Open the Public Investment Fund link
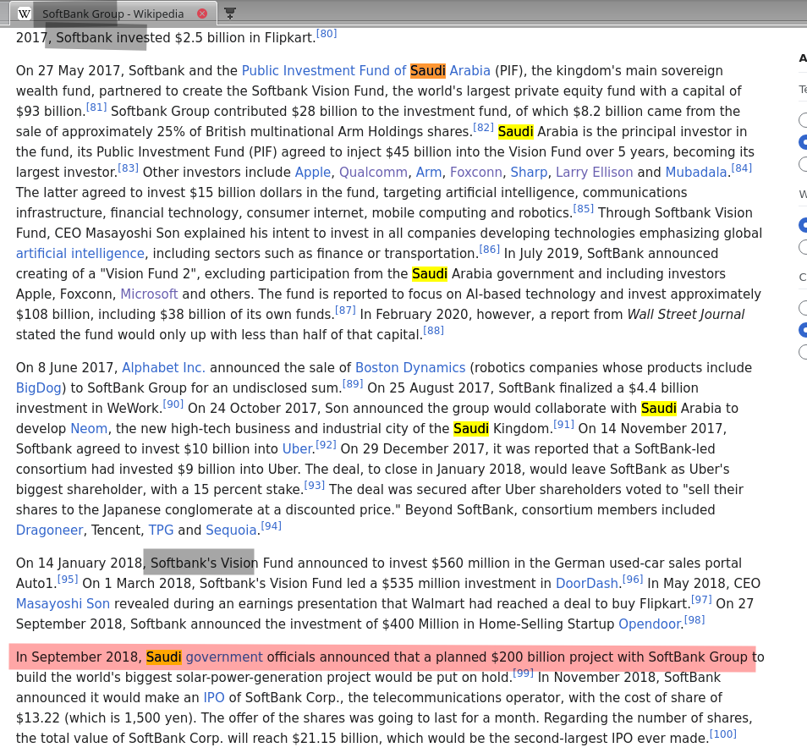 pos(324,71)
